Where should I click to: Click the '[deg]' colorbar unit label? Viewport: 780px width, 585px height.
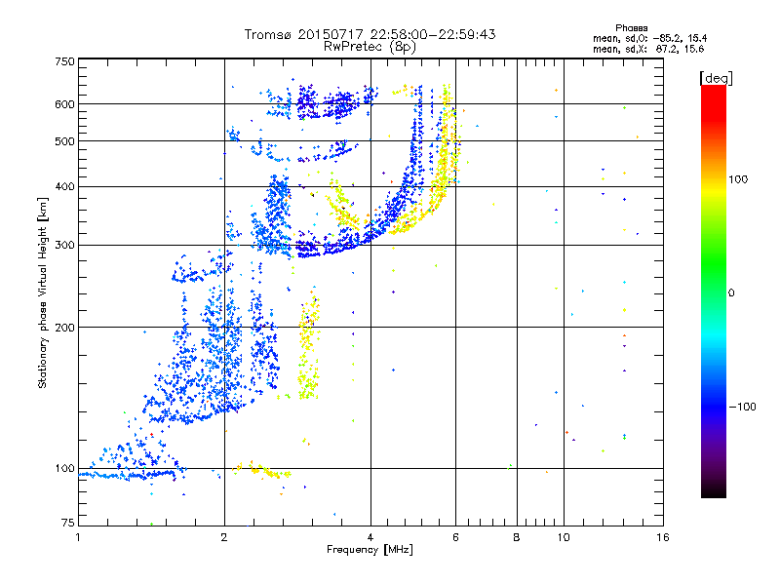pyautogui.click(x=716, y=78)
